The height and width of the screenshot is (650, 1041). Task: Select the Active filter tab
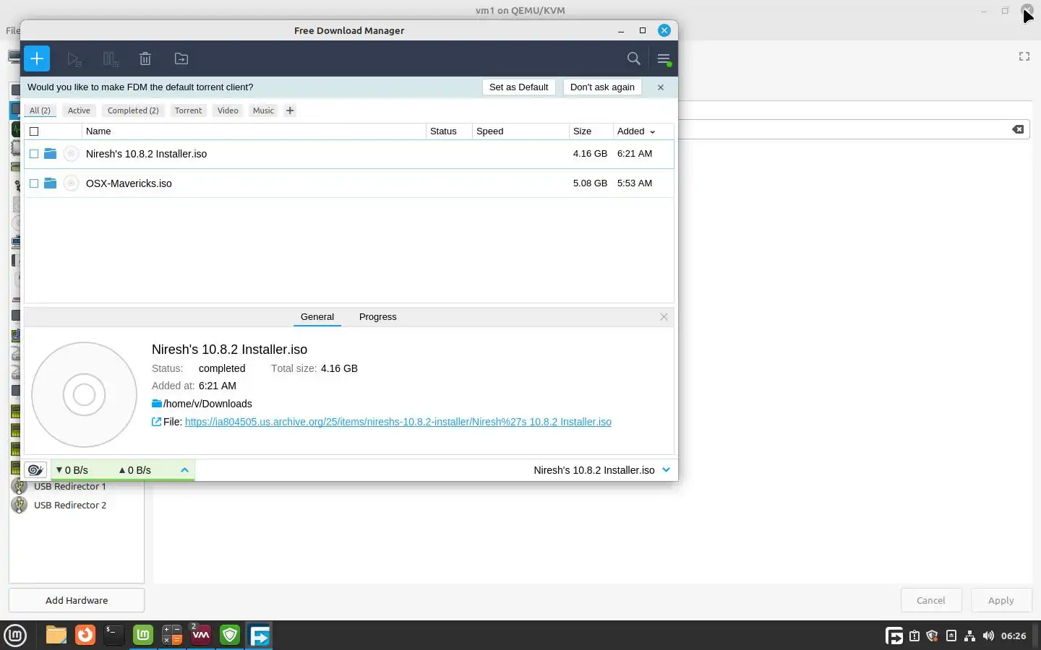tap(79, 110)
